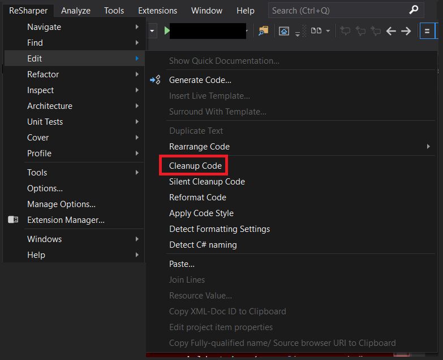Click the home window toolbar icon
This screenshot has height=360, width=443.
[284, 31]
